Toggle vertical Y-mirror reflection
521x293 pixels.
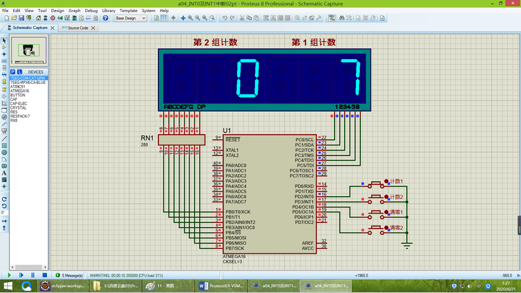click(x=4, y=228)
